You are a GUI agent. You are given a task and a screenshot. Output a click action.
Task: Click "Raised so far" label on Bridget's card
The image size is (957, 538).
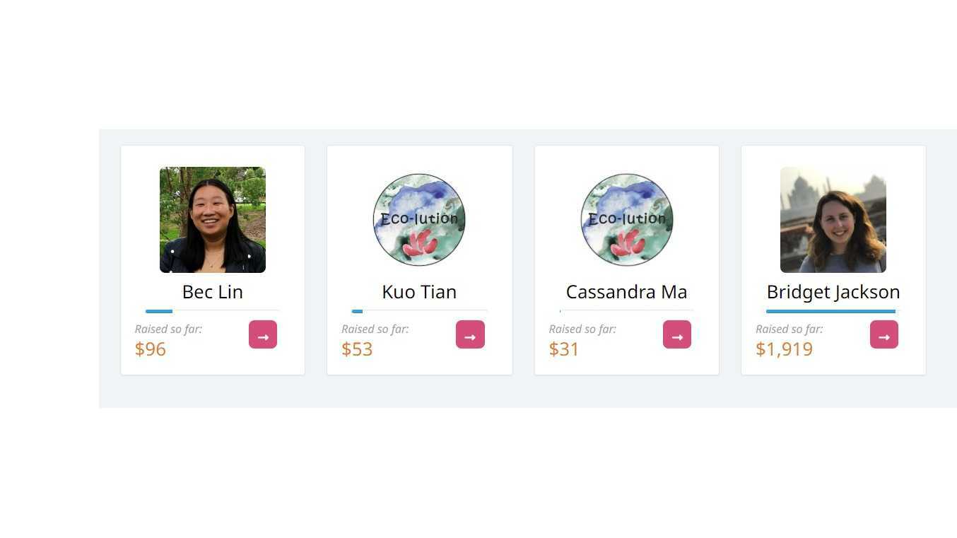point(789,329)
